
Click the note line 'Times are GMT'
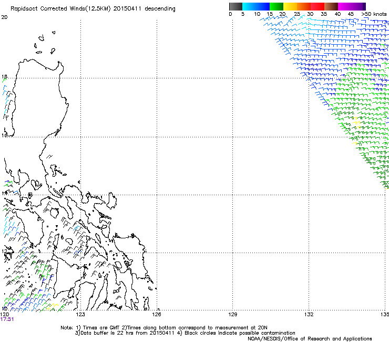coord(101,328)
